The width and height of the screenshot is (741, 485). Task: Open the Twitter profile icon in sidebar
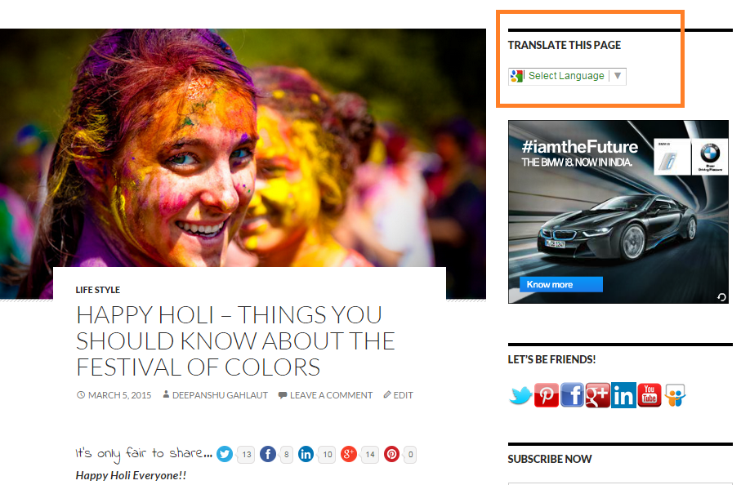coord(520,395)
